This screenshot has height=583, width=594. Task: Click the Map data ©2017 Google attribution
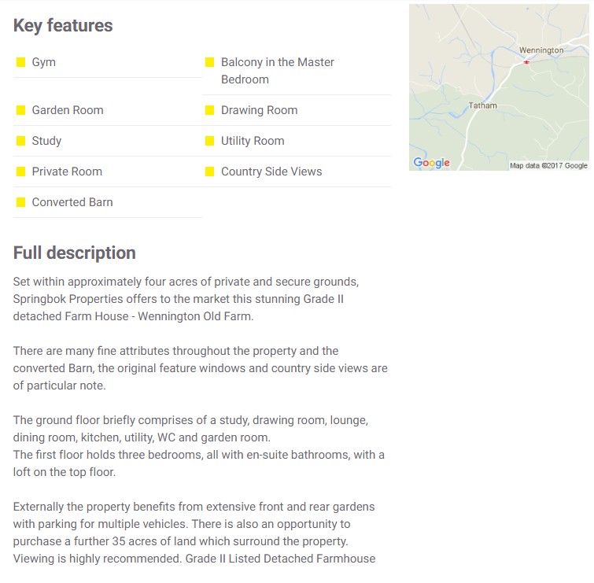548,165
